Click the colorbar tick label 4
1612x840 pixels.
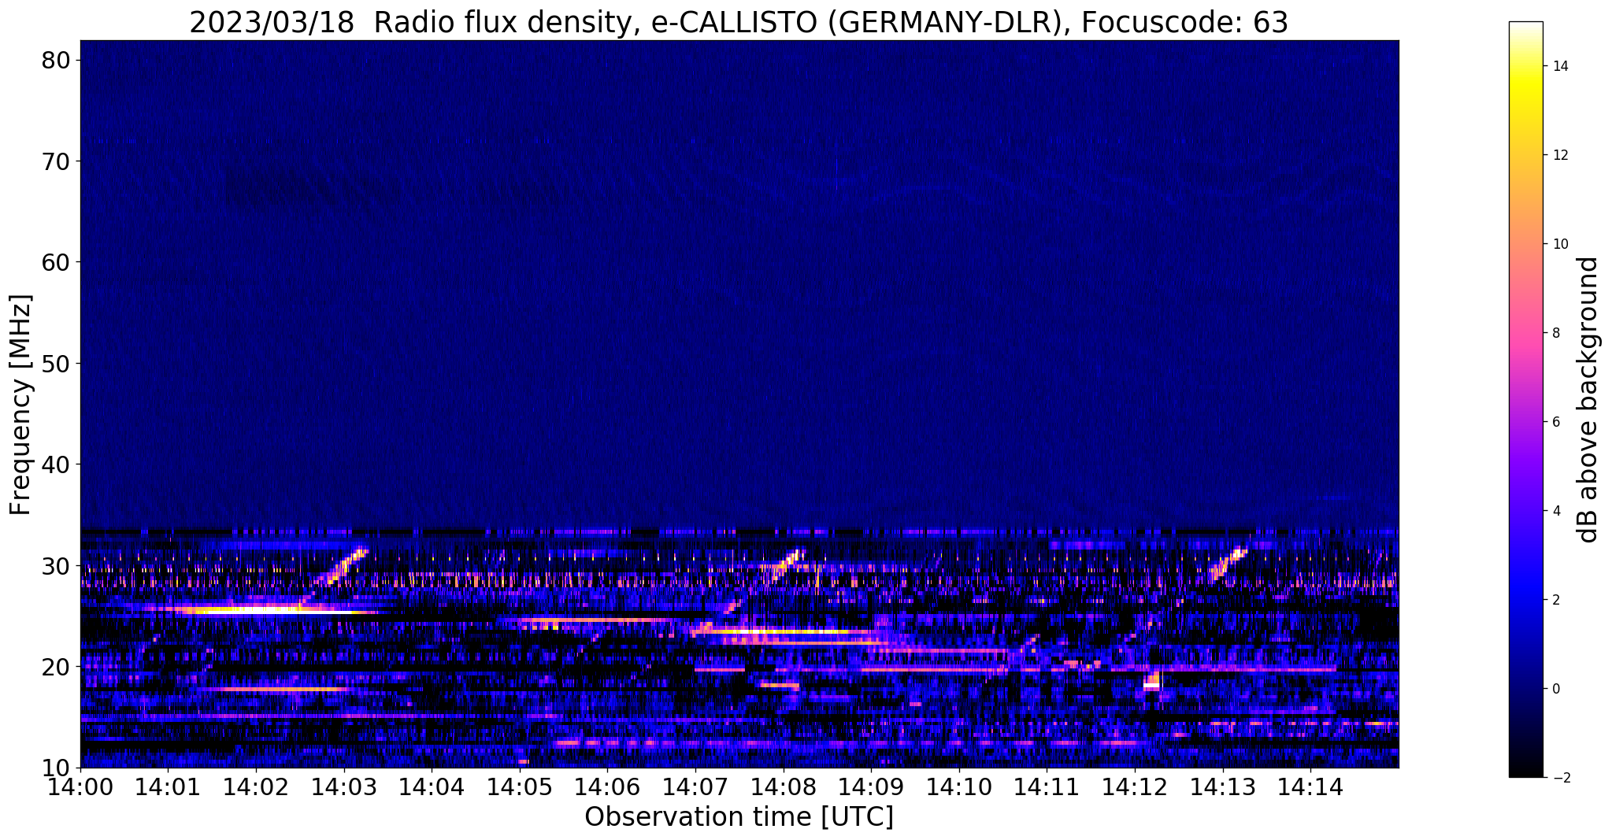tap(1556, 511)
